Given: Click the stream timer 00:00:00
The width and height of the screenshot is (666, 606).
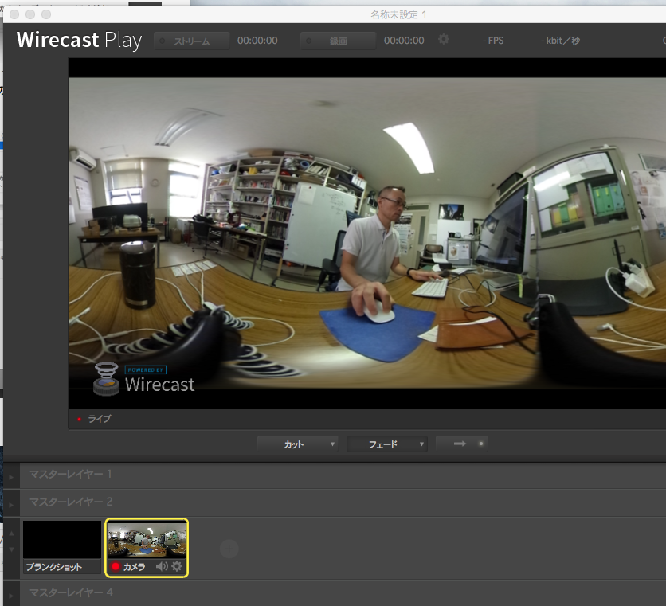Looking at the screenshot, I should click(257, 41).
